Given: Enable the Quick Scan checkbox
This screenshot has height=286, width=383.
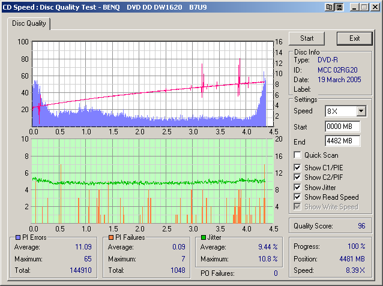Looking at the screenshot, I should tap(298, 155).
